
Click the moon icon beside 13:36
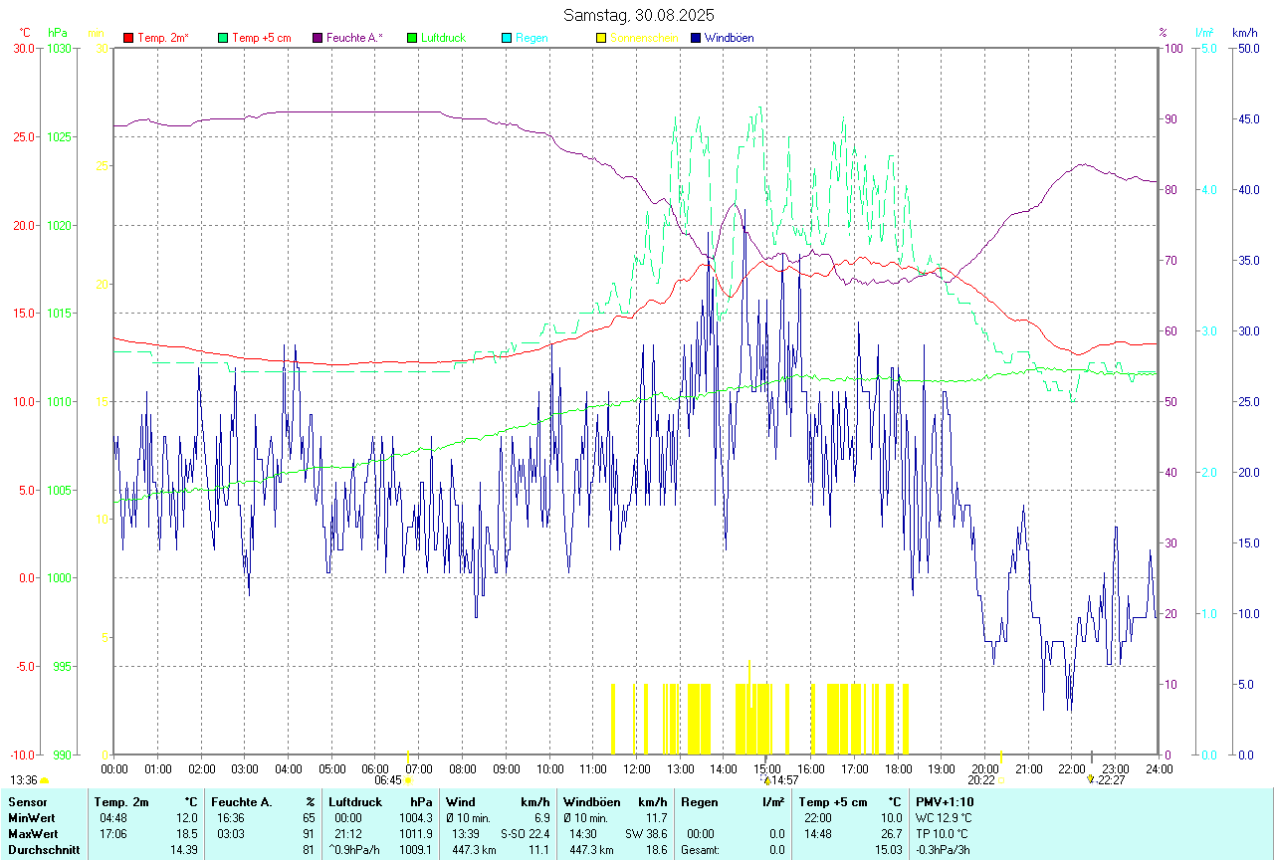[x=45, y=780]
